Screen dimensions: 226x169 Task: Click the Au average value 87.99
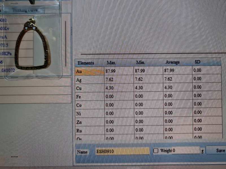pyautogui.click(x=169, y=70)
